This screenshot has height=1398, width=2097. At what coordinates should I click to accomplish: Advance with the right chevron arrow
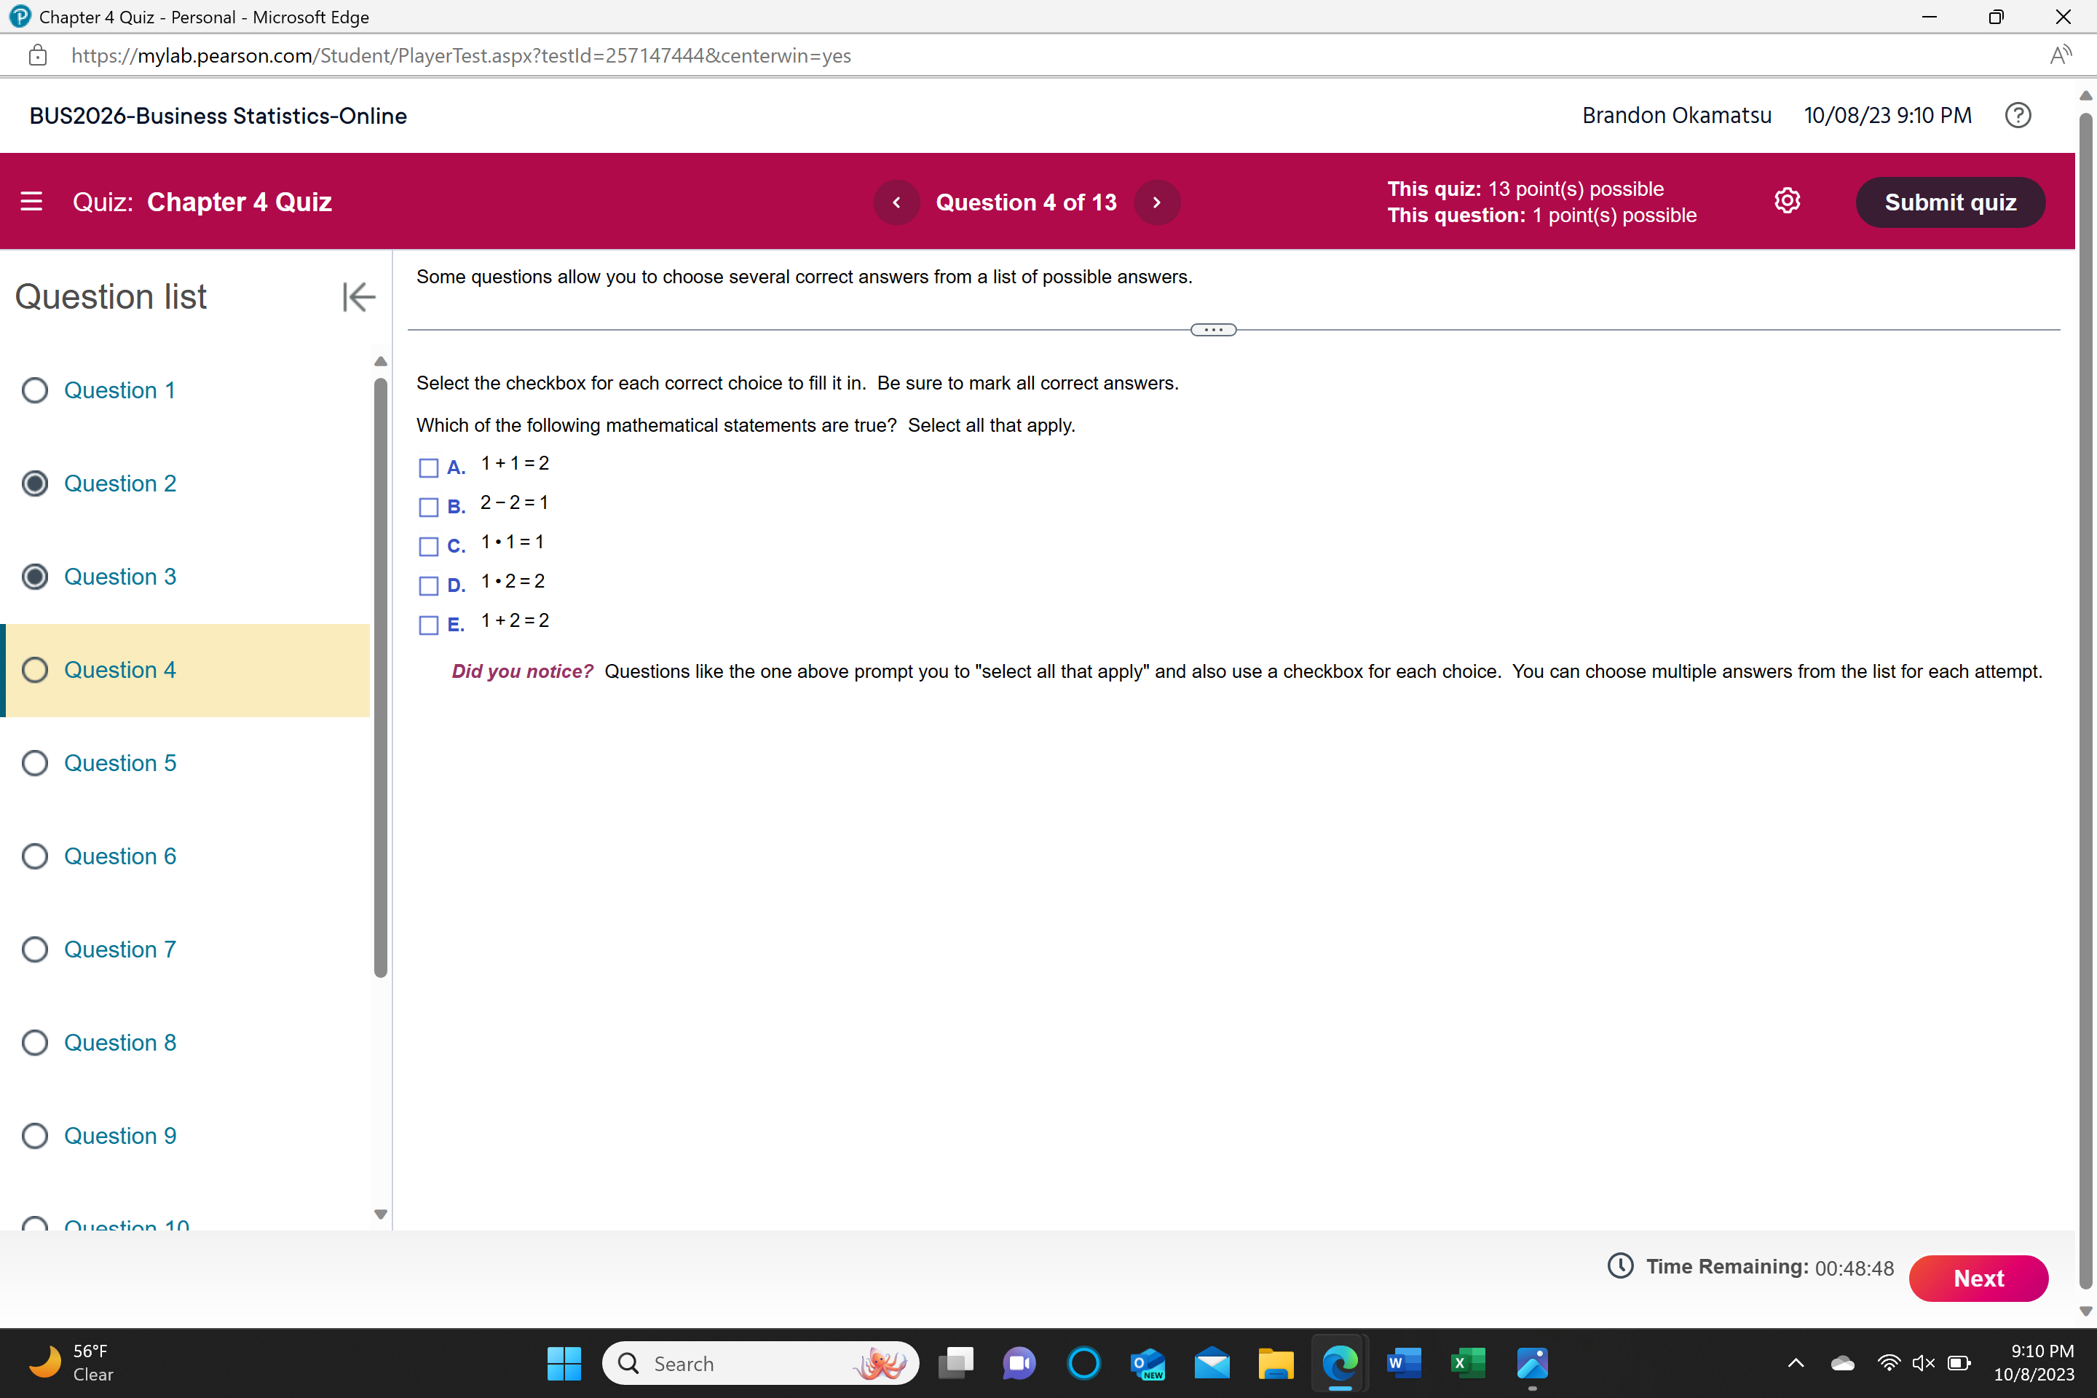[1156, 202]
